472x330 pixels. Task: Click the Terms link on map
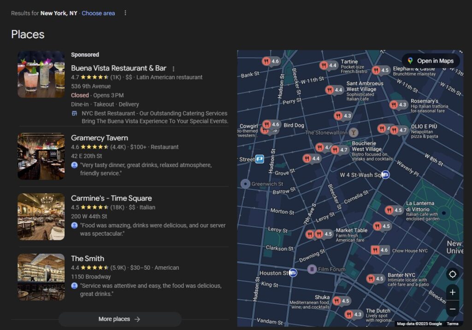[x=452, y=324]
